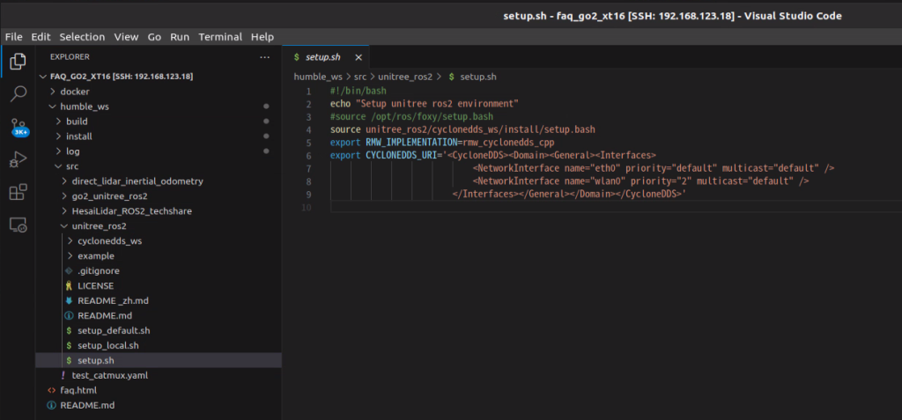Open the Edit menu
The height and width of the screenshot is (420, 902).
[41, 37]
